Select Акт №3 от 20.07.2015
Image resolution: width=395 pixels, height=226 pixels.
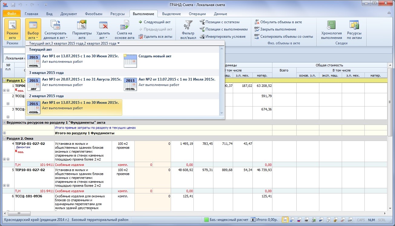[x=74, y=84]
